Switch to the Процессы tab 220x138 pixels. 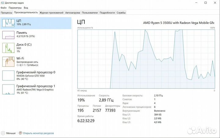click(7, 13)
